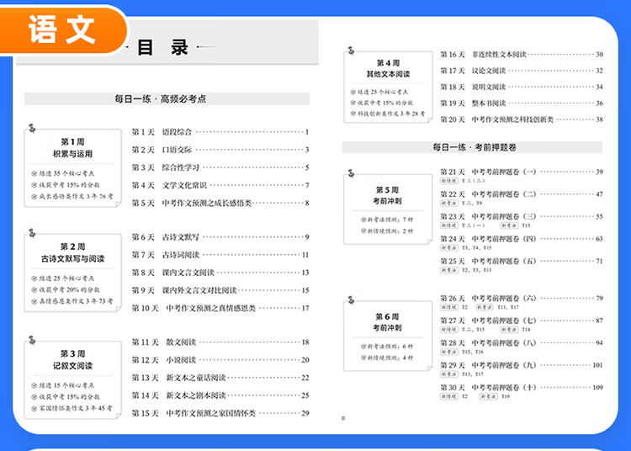Click the pushpin icon on 第2周 card
This screenshot has width=631, height=451.
click(x=32, y=233)
